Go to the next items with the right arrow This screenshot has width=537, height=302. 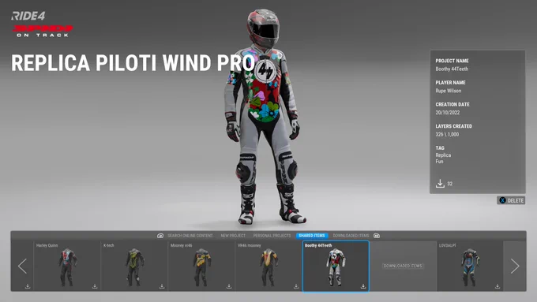(515, 266)
